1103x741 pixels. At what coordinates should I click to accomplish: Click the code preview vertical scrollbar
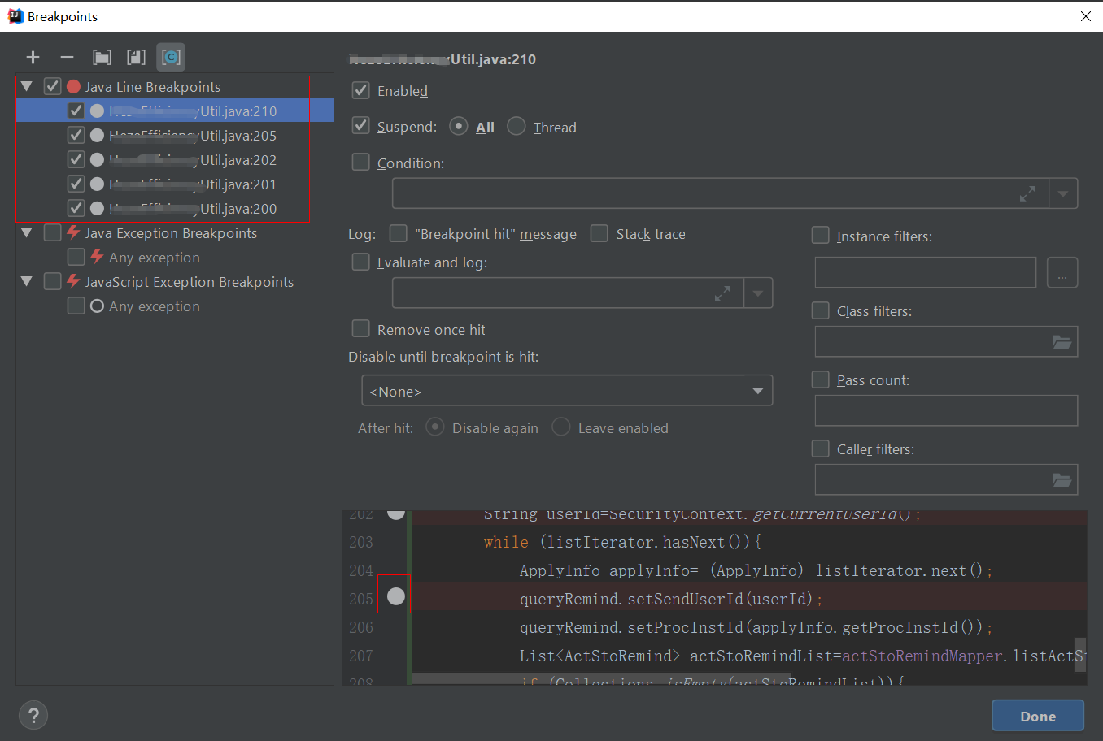pyautogui.click(x=1080, y=655)
